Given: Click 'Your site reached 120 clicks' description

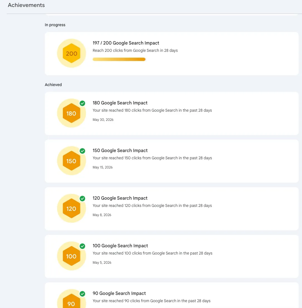Looking at the screenshot, I should pyautogui.click(x=152, y=206).
